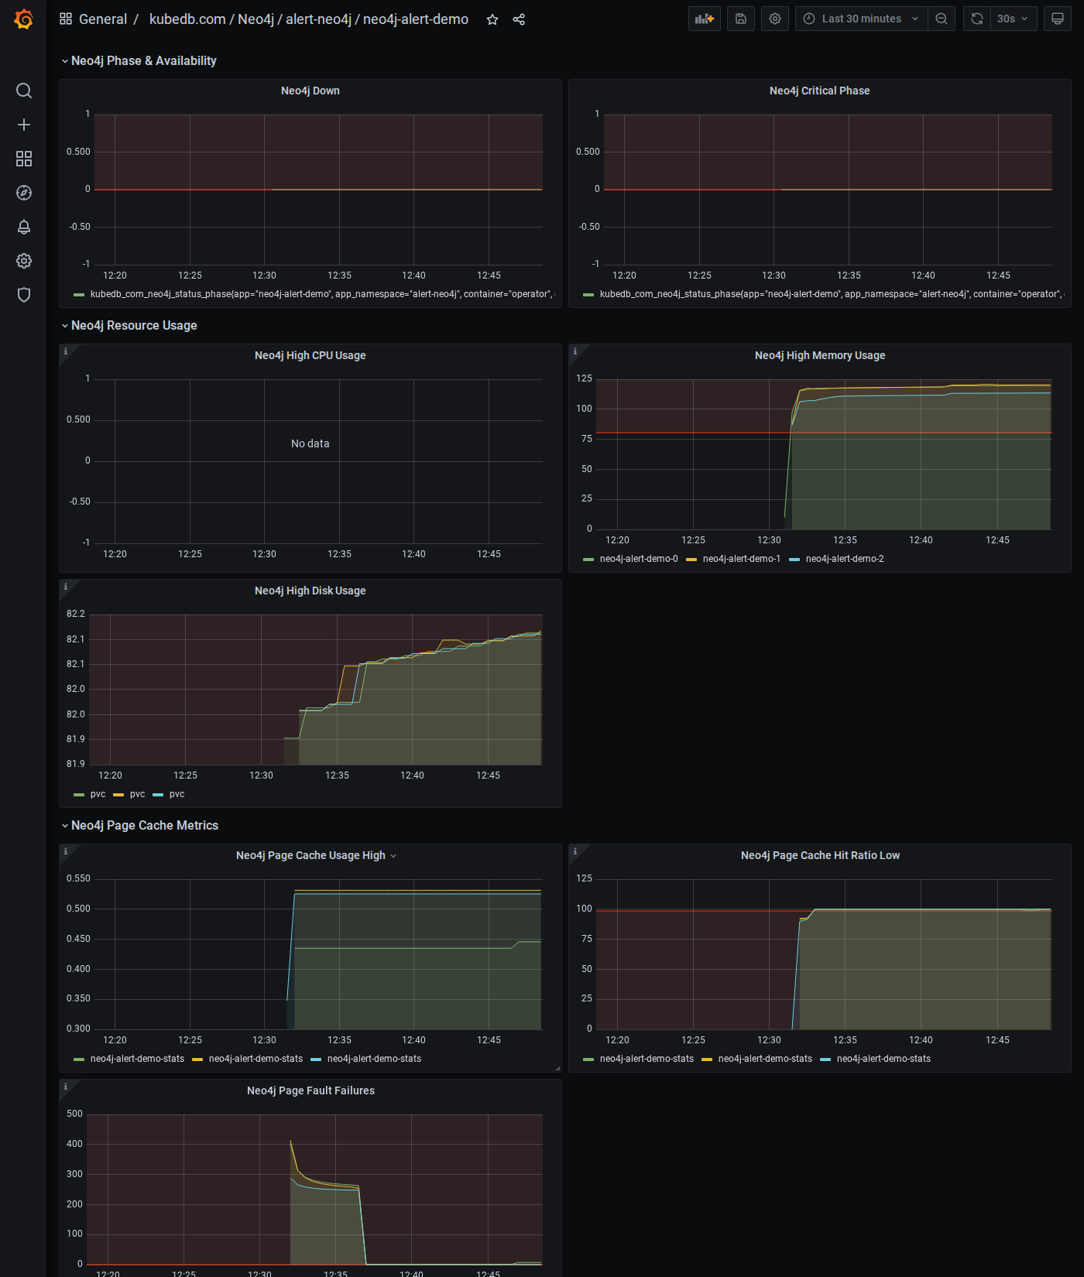Viewport: 1084px width, 1277px height.
Task: Open the Neo4j Critical Phase panel title menu
Action: [x=820, y=91]
